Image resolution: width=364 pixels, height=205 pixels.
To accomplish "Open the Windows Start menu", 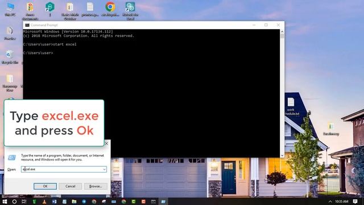I will click(5, 201).
